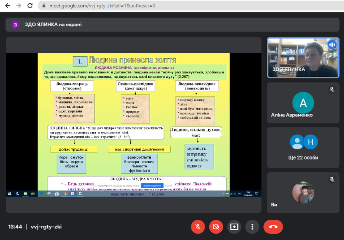Click notification icon in shared screen taskbar
Image resolution: width=344 pixels, height=240 pixels.
(x=256, y=194)
